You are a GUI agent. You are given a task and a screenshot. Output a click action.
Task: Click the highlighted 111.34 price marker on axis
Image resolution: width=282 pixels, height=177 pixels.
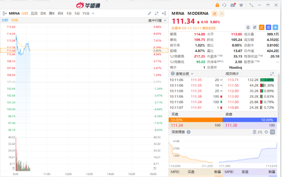coord(8,50)
